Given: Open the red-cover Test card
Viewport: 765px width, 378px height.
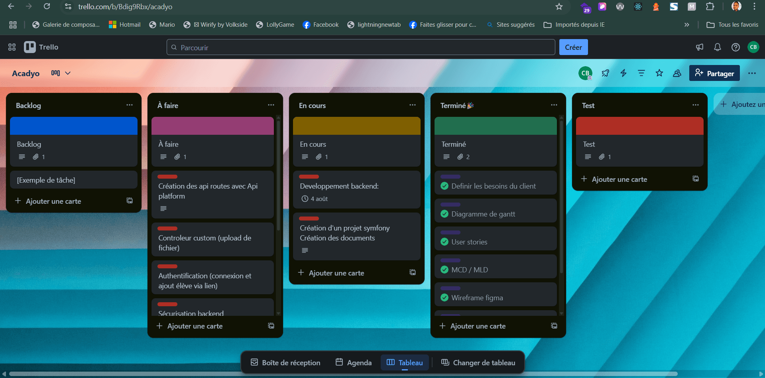Looking at the screenshot, I should coord(640,142).
